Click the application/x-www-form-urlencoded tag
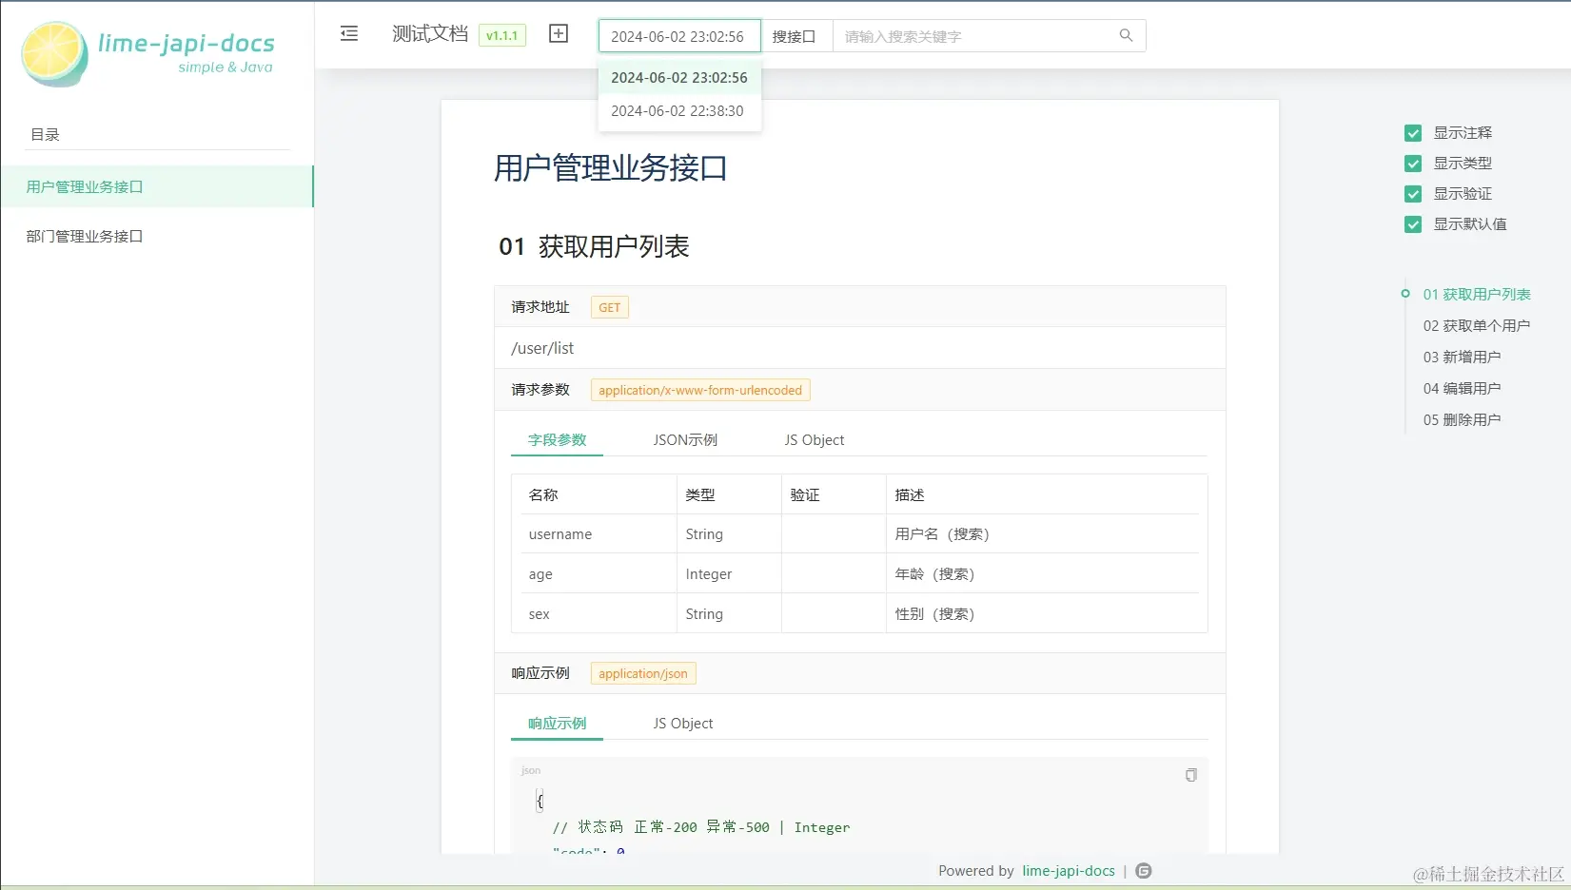This screenshot has height=890, width=1571. point(700,391)
